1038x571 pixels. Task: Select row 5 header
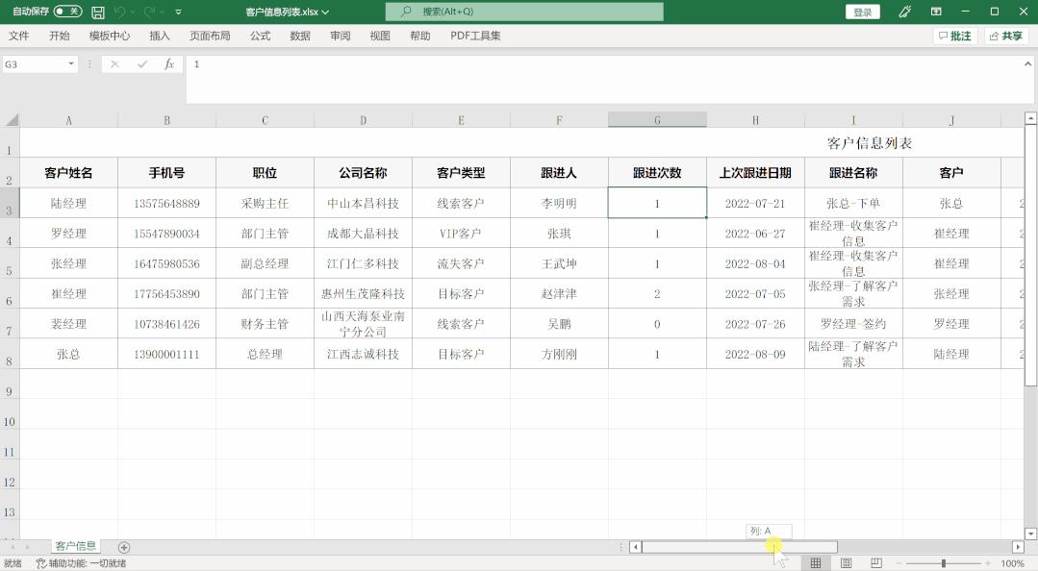click(x=10, y=263)
